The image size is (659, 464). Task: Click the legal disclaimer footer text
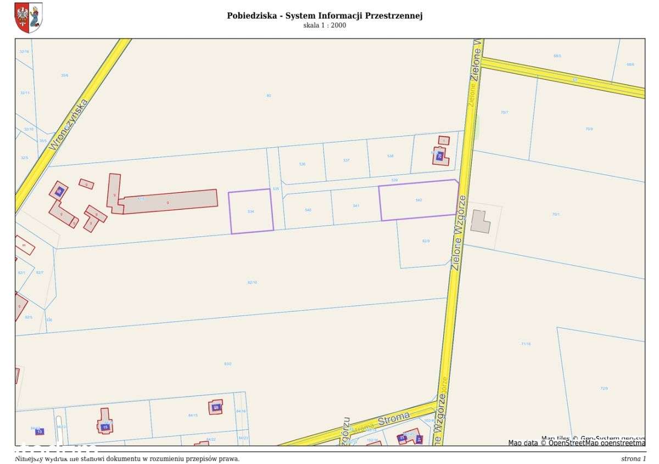[127, 459]
